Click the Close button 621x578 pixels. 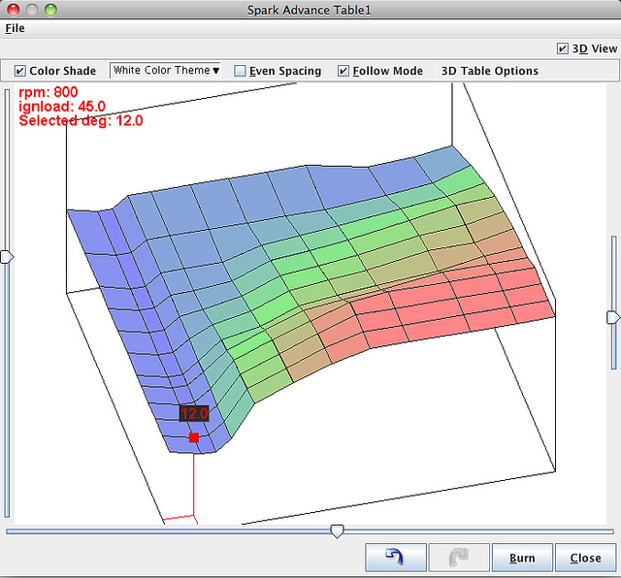point(585,558)
